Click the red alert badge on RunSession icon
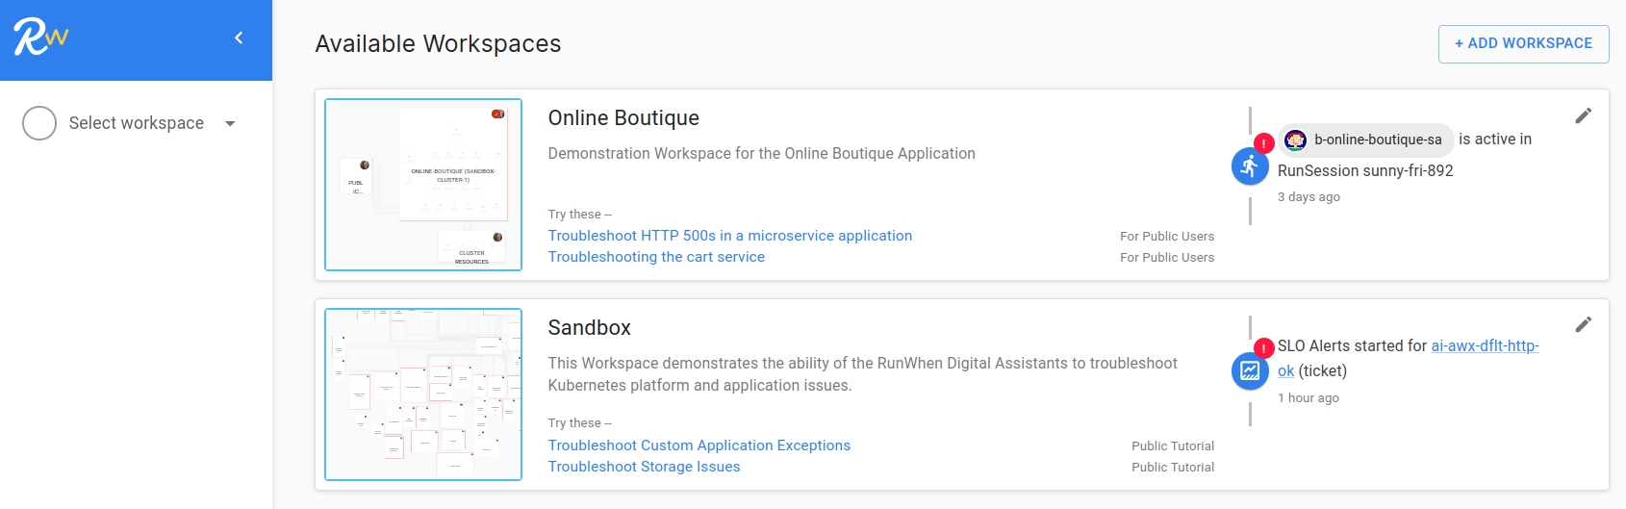 pos(1263,143)
